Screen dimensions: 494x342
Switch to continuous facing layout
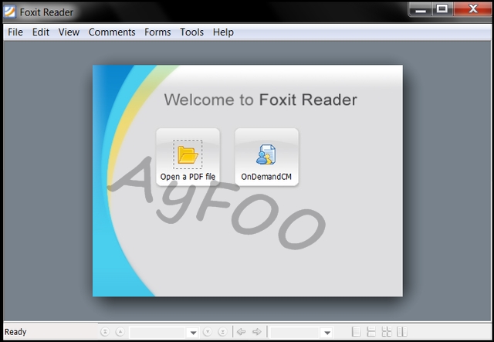[x=387, y=332]
